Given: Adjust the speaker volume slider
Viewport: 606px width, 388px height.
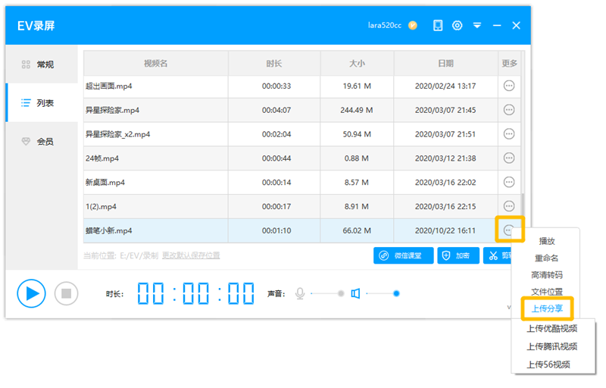Looking at the screenshot, I should click(383, 294).
